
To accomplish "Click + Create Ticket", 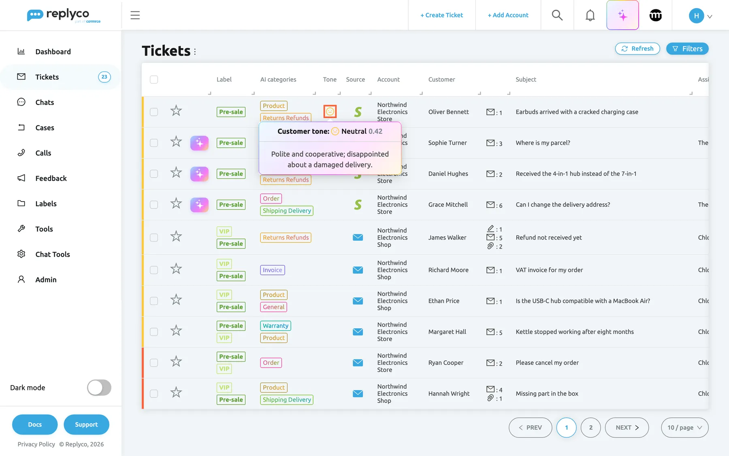I will click(x=441, y=15).
